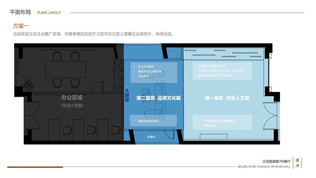Click the 企业文化概况 bullet
Image resolution: width=316 pixels, height=178 pixels.
click(x=146, y=67)
